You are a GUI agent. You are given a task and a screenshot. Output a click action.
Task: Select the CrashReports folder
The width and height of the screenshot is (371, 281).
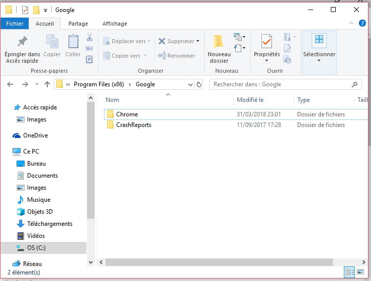click(236, 125)
